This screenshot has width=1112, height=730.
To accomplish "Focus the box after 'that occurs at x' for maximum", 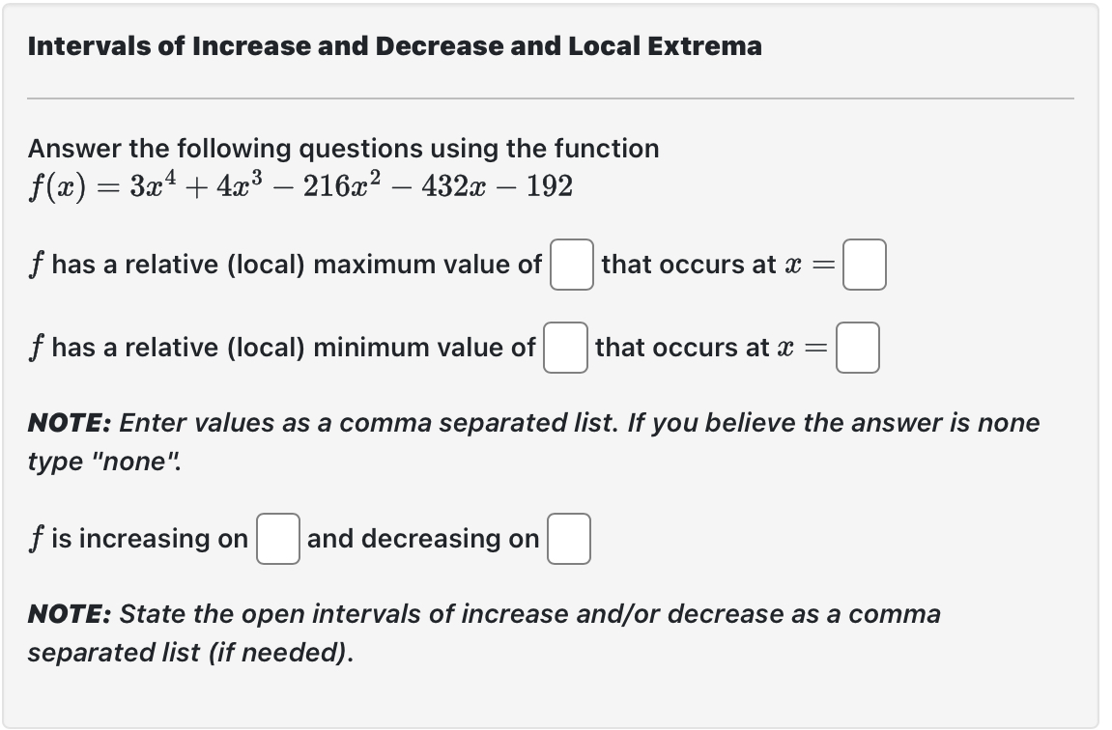I will (x=866, y=266).
